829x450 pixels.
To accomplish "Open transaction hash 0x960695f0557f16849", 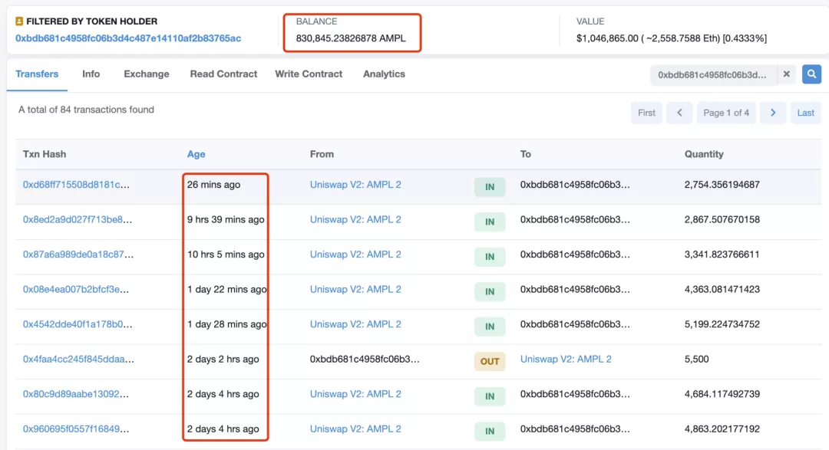I will (x=76, y=429).
